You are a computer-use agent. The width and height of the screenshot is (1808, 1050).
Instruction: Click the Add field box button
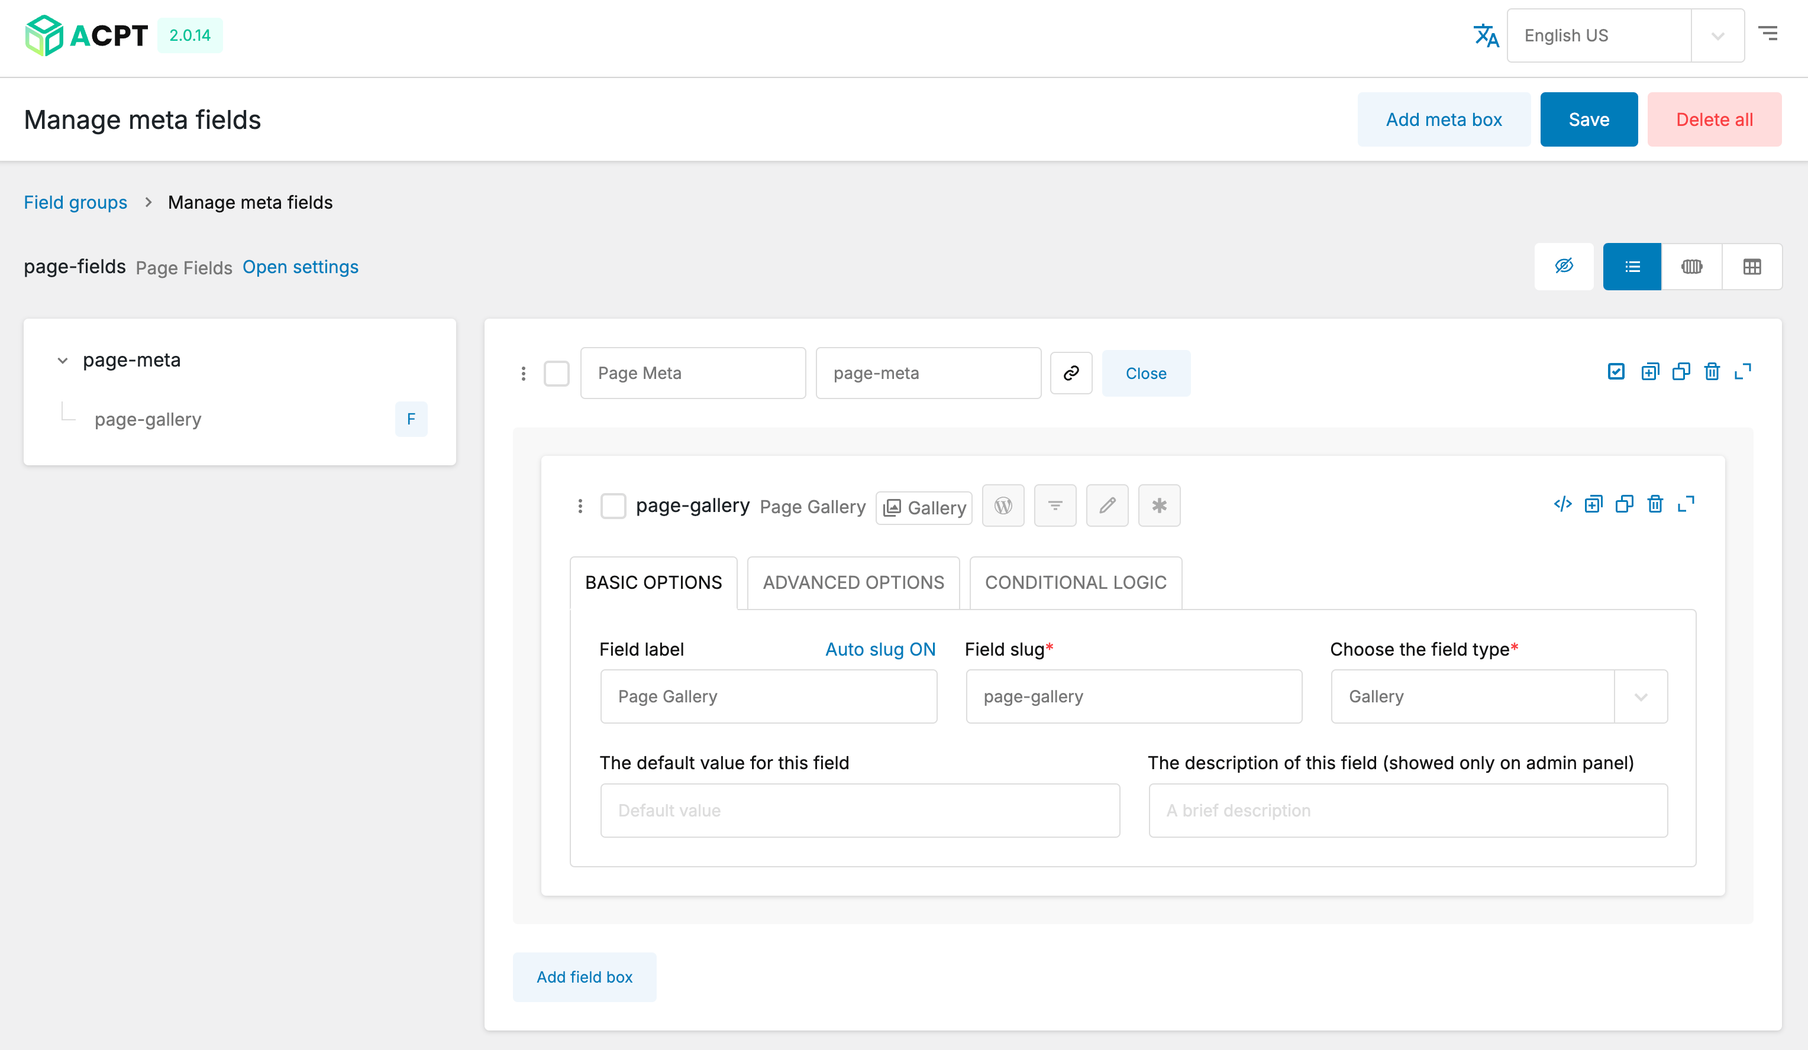click(x=585, y=977)
